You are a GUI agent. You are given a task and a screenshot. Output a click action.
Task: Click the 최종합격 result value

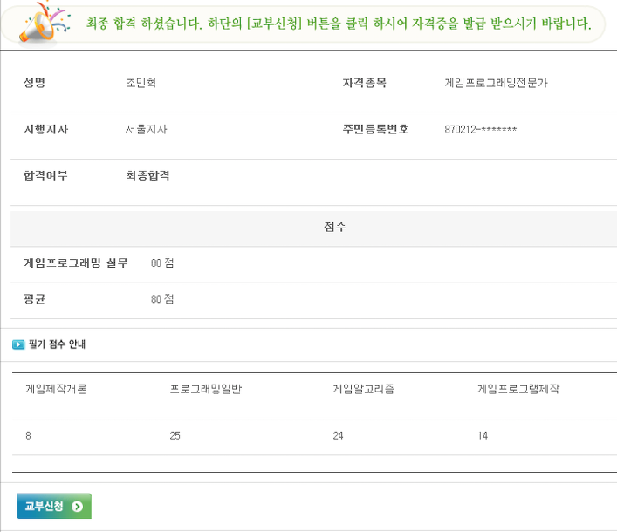click(x=147, y=175)
